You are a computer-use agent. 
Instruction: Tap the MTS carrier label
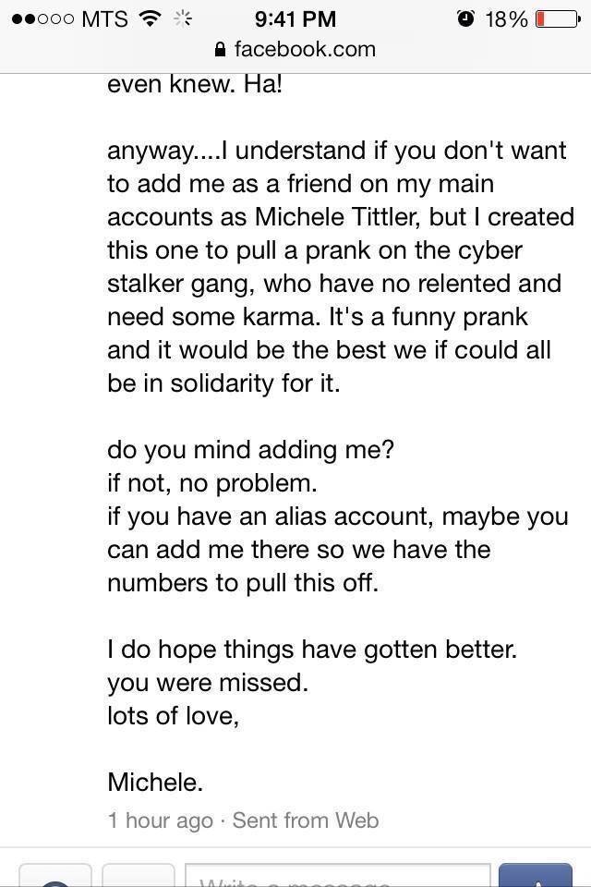tap(104, 18)
